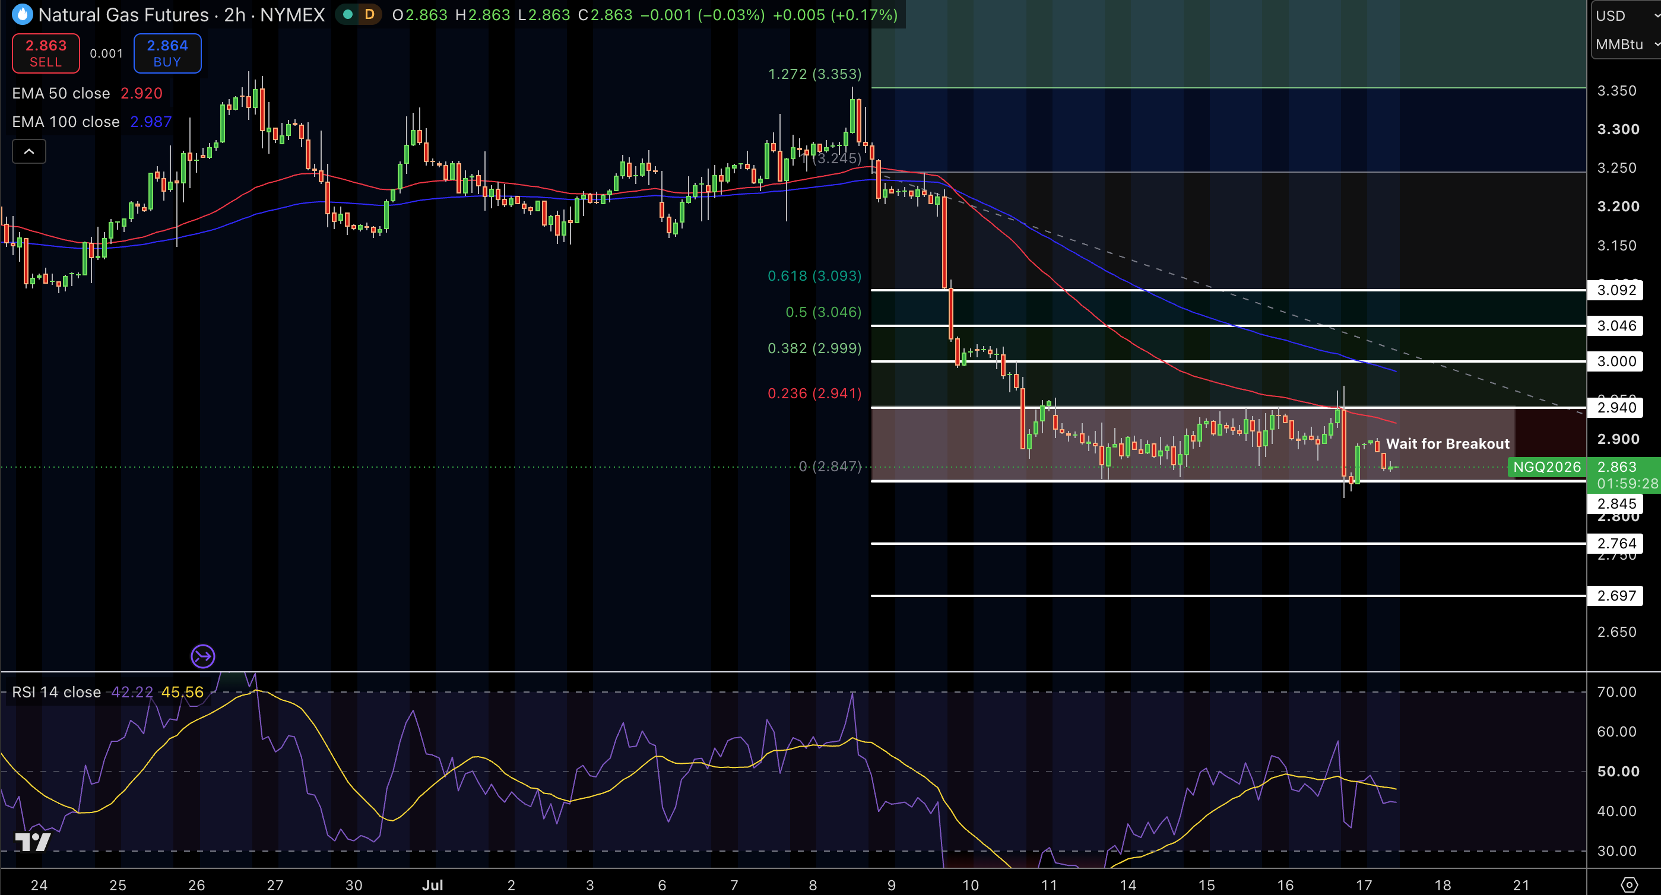Click the 2.940 horizontal line price tag

[1615, 408]
